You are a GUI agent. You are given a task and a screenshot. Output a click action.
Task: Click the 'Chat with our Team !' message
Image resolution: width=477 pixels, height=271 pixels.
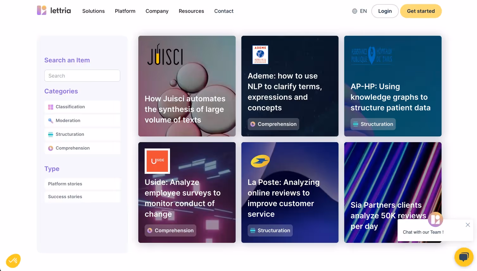[x=423, y=232]
